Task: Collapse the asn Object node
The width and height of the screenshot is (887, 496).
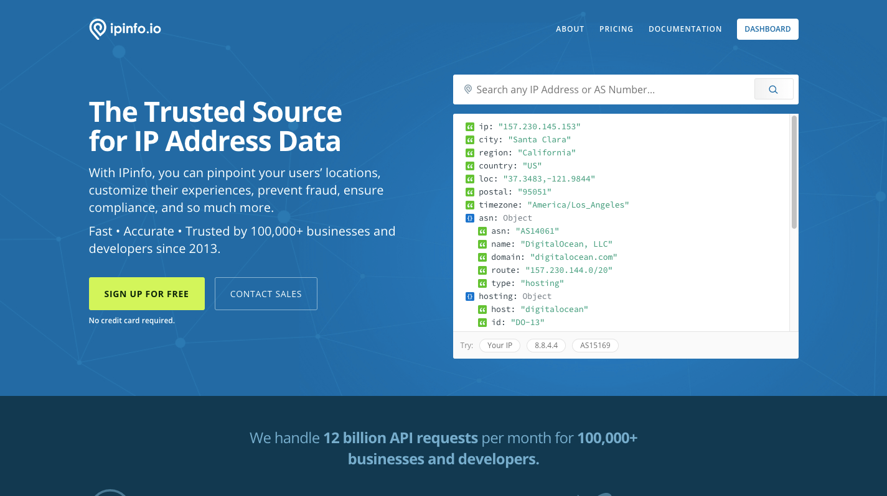Action: [470, 218]
